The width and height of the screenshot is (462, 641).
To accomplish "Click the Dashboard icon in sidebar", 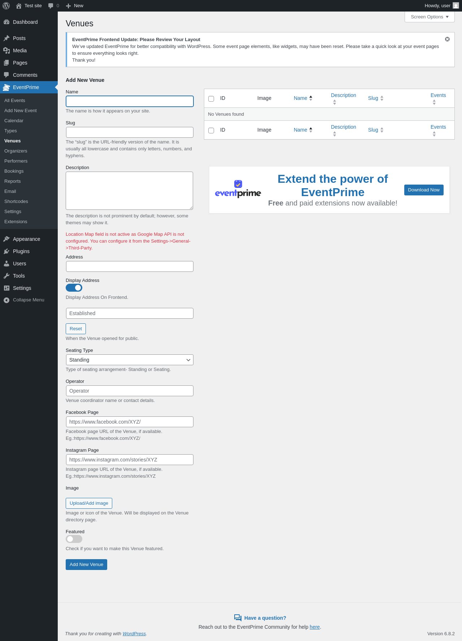I will 6,22.
